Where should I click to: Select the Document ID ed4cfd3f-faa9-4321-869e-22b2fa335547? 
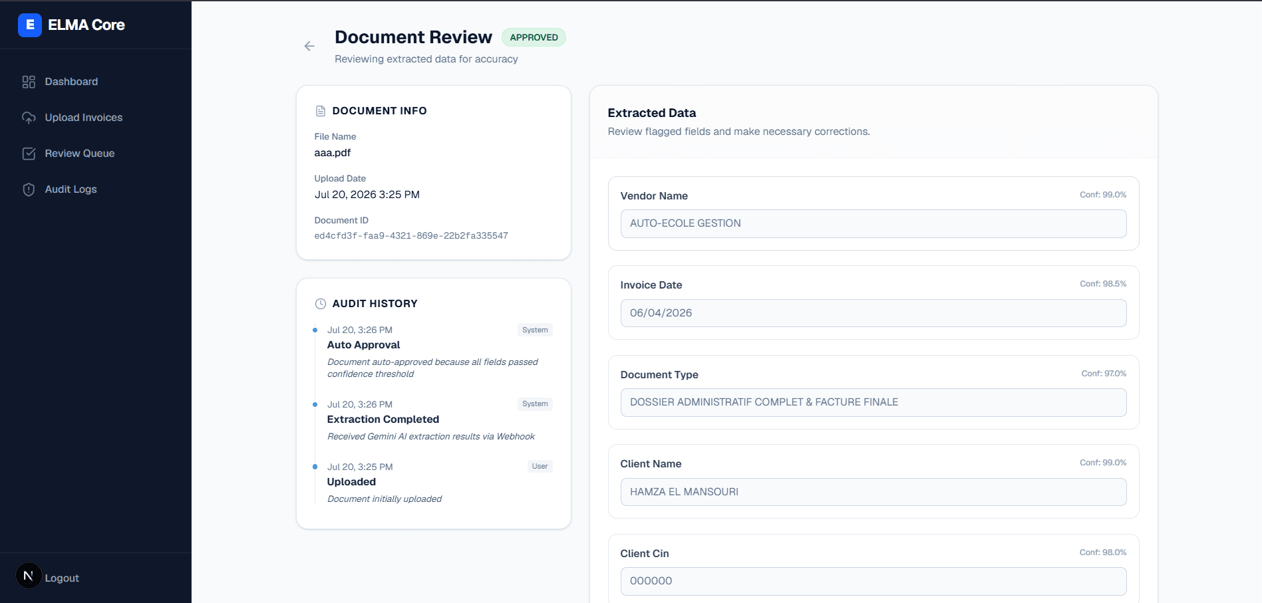(411, 236)
